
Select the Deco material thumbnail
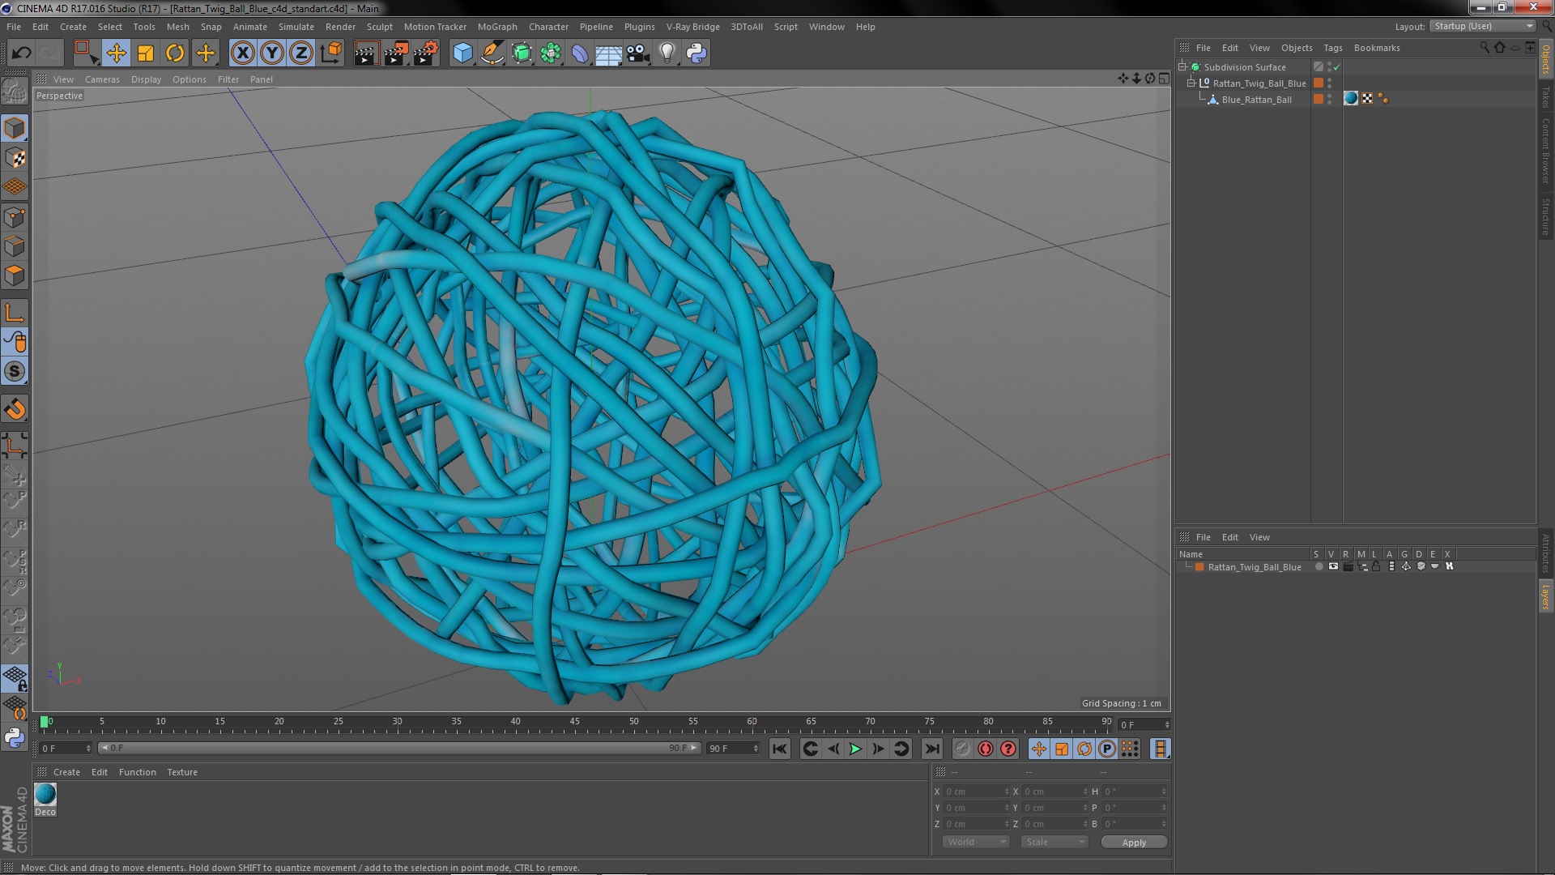point(45,794)
